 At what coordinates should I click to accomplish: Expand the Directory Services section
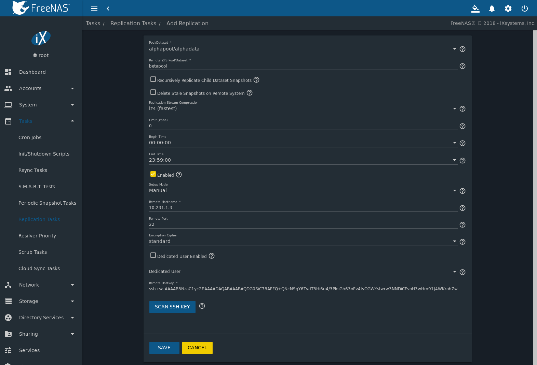(x=41, y=318)
